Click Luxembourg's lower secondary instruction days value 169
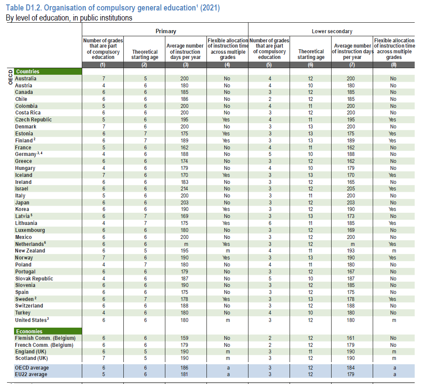The width and height of the screenshot is (430, 384). (351, 230)
